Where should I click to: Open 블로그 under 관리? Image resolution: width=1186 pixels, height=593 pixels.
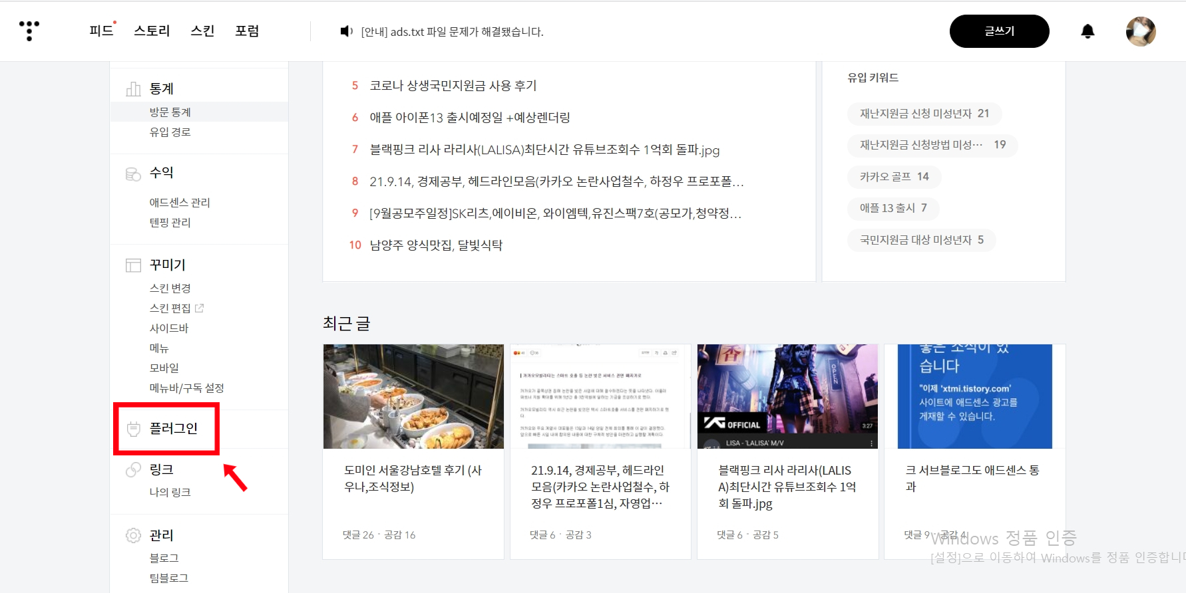pos(164,558)
